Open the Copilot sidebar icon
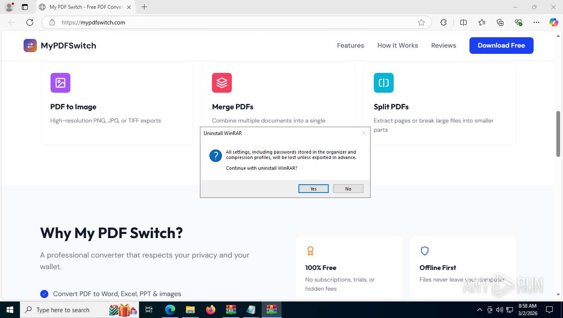This screenshot has height=318, width=563. tap(554, 22)
